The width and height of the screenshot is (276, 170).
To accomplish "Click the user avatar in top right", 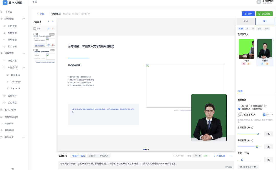I will pos(259,2).
